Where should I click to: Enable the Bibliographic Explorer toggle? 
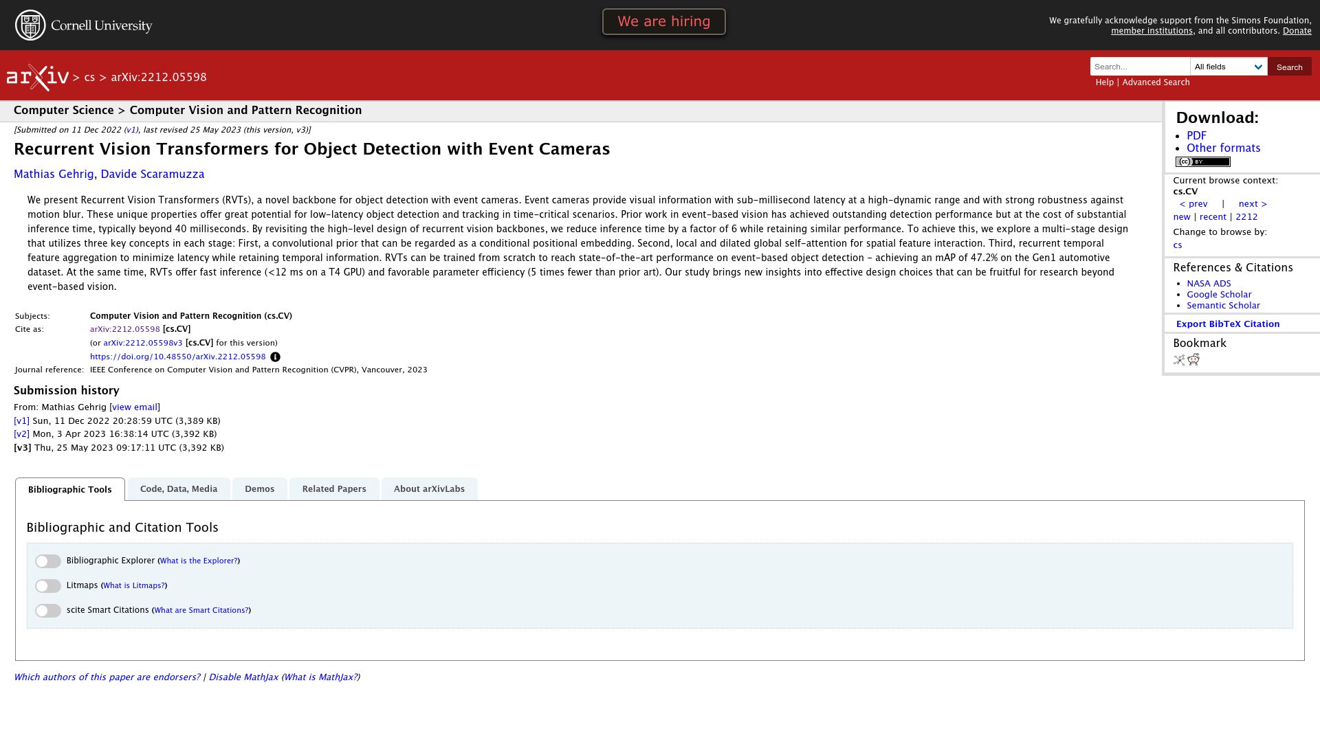pos(48,561)
